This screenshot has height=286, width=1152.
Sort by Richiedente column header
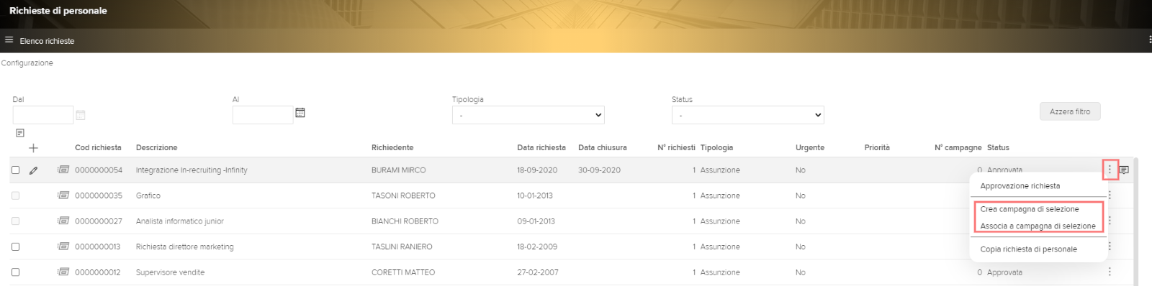click(x=392, y=148)
